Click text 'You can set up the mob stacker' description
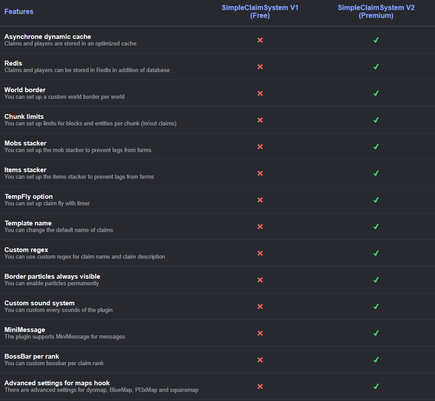The width and height of the screenshot is (435, 401). tap(78, 150)
